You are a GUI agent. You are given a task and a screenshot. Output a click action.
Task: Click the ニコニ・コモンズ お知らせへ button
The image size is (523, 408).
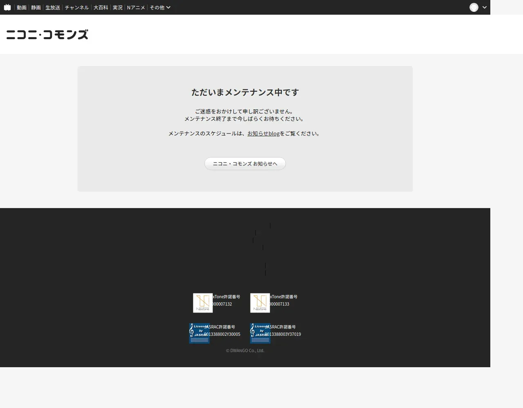245,164
